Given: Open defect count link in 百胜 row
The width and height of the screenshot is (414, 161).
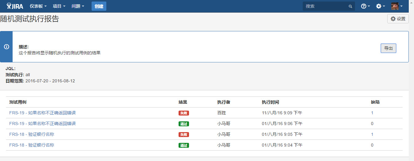Looking at the screenshot, I should pos(372,113).
